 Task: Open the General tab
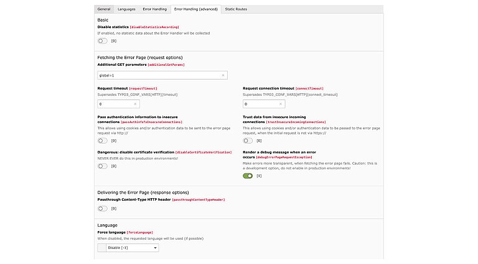[x=104, y=9]
